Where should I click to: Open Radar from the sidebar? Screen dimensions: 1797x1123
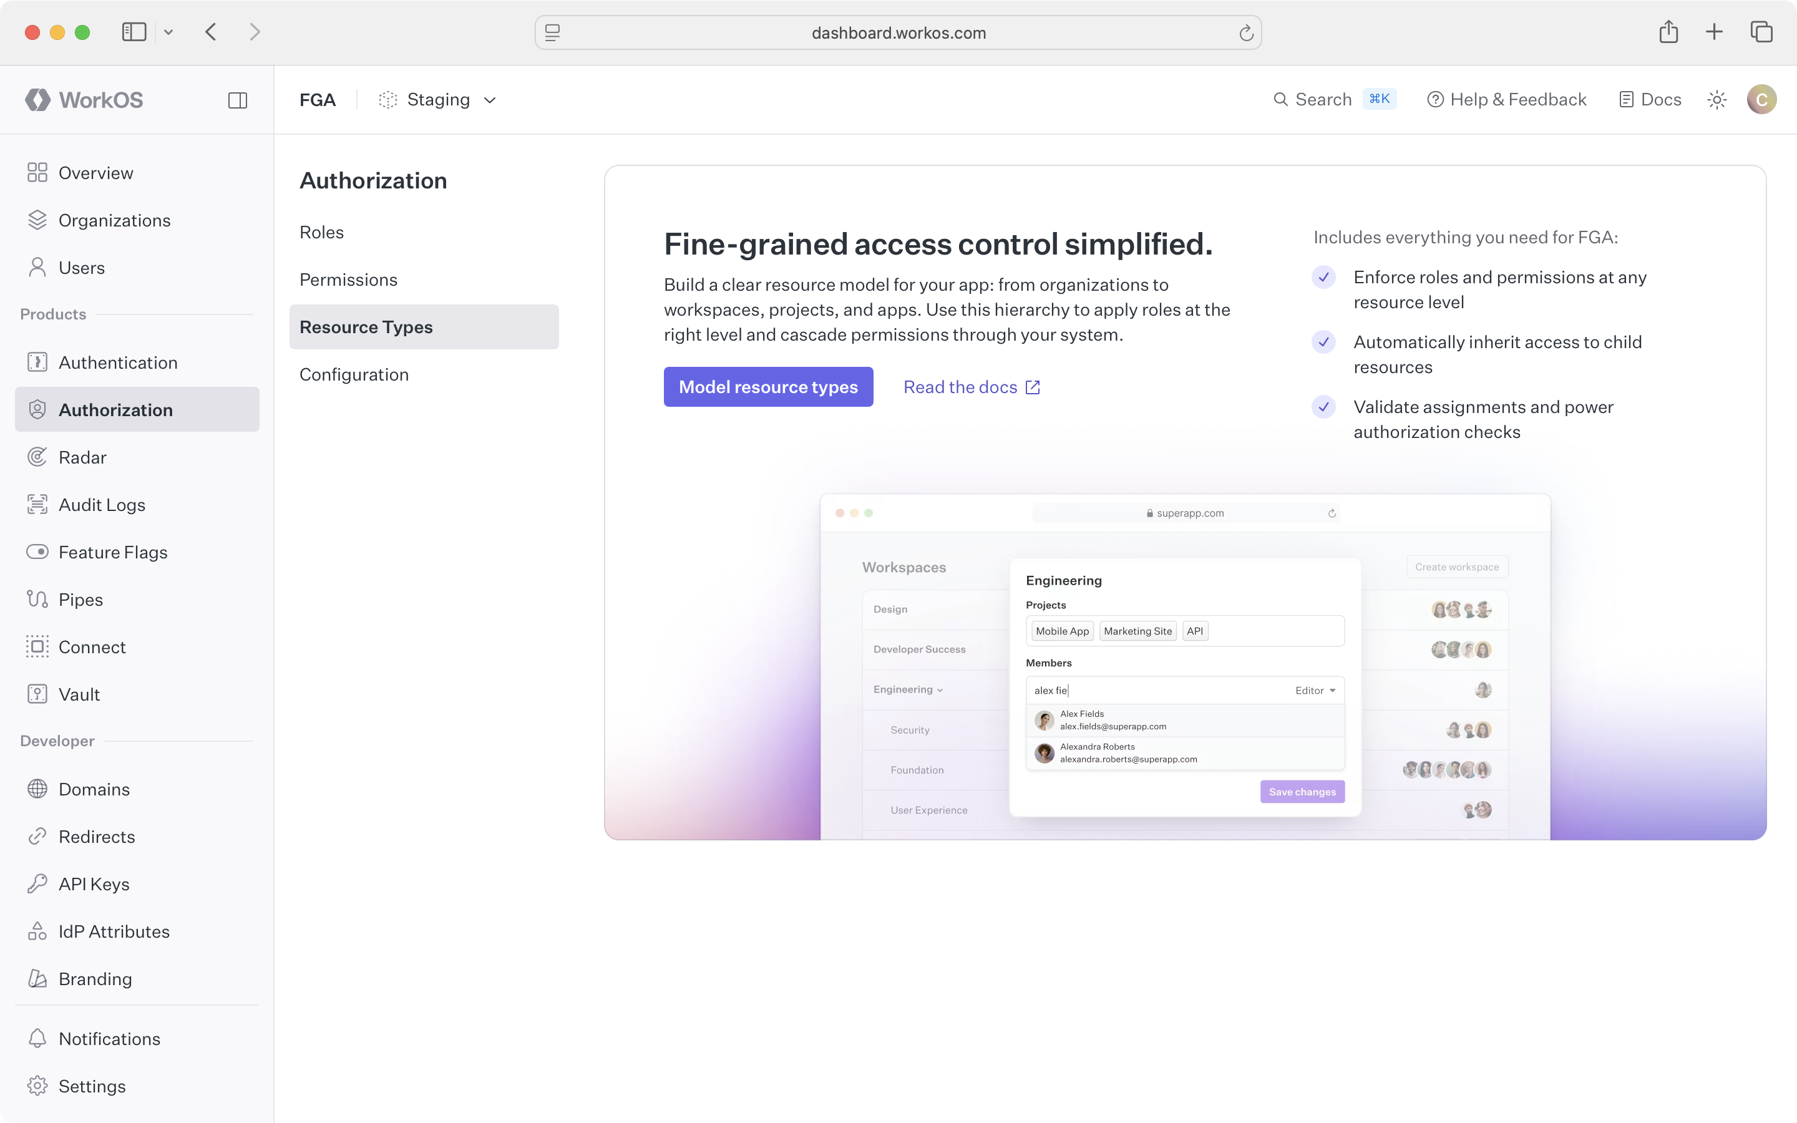click(x=82, y=457)
